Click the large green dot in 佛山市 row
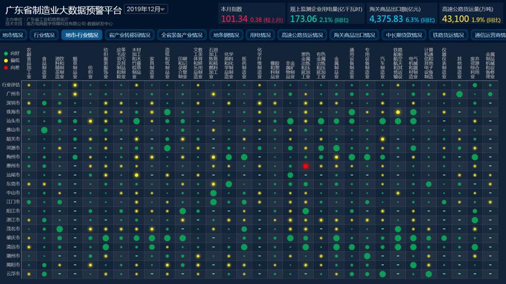 click(44, 130)
